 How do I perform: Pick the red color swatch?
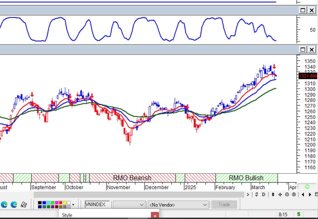click(60, 203)
